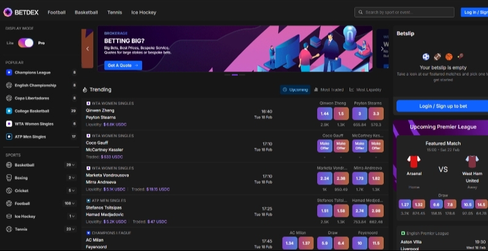Open Ice Hockey in top navigation

pyautogui.click(x=144, y=12)
